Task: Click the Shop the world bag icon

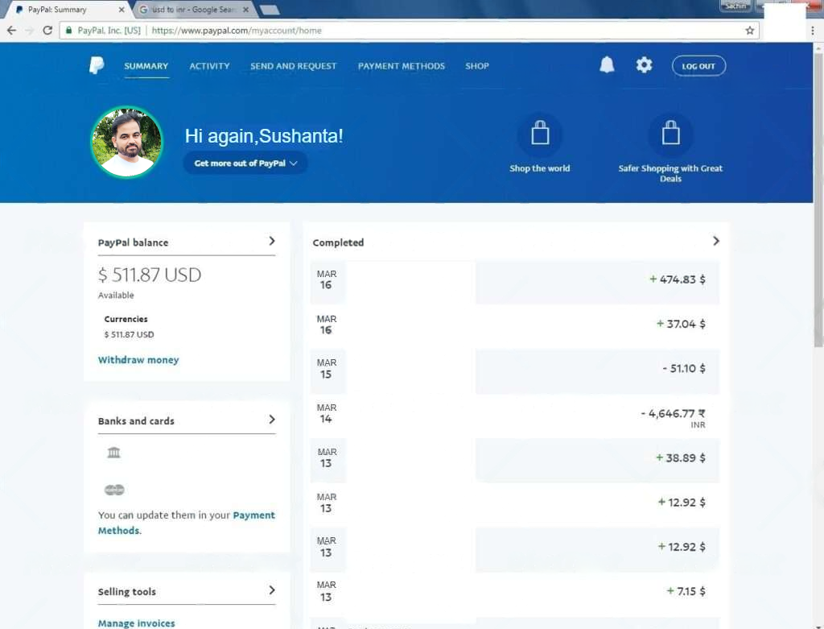Action: click(x=540, y=134)
